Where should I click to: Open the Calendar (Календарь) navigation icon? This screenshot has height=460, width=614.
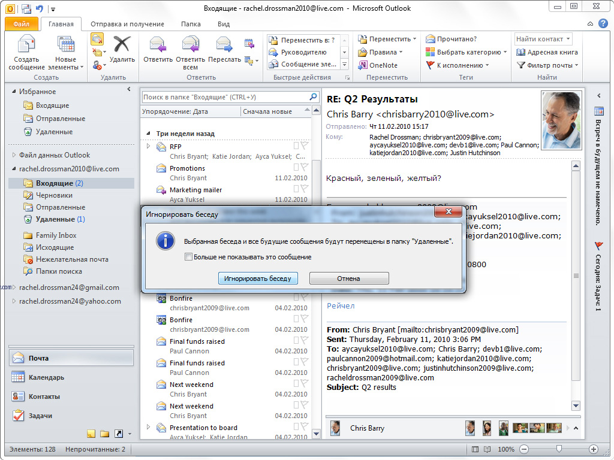[18, 377]
